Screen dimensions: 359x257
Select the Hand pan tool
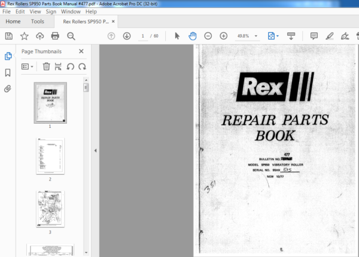coord(193,36)
